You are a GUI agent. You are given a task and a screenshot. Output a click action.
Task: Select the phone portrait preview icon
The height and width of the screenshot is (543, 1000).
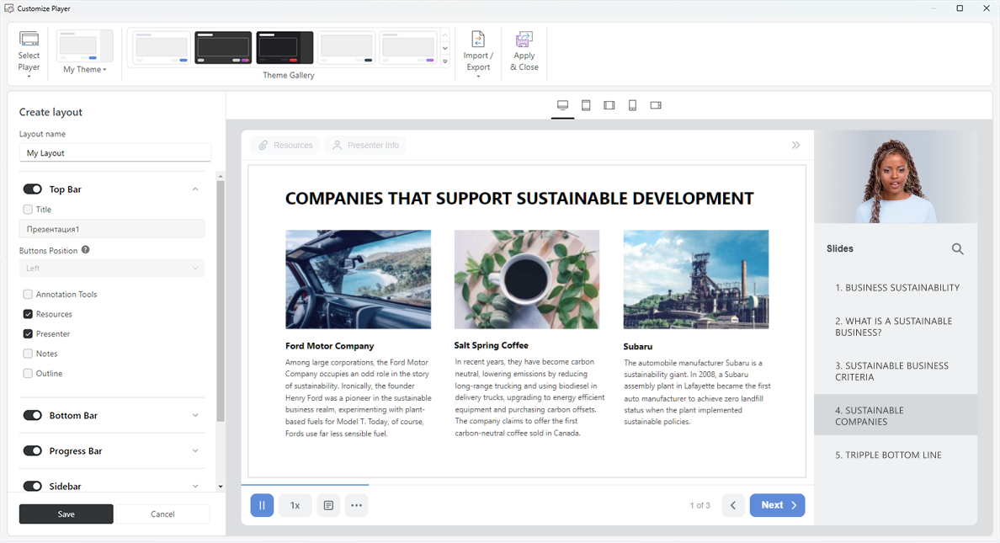click(x=632, y=105)
